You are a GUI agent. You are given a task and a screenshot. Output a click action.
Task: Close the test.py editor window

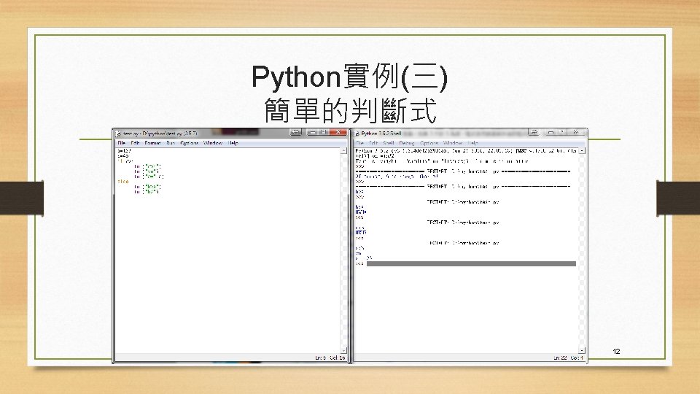click(338, 132)
